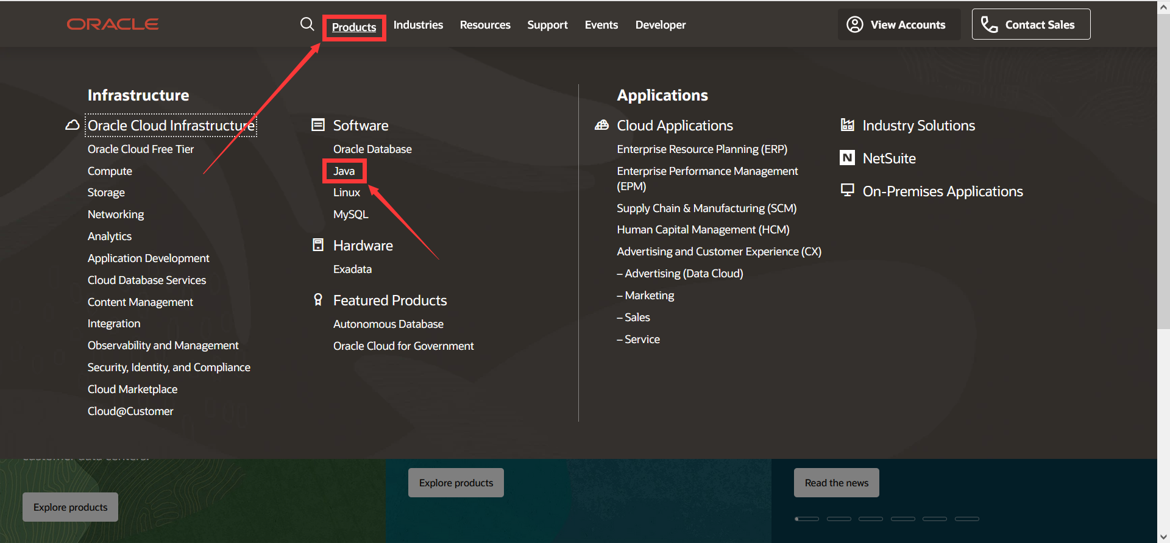Click the Industry Solutions icon
Viewport: 1170px width, 543px height.
(848, 124)
